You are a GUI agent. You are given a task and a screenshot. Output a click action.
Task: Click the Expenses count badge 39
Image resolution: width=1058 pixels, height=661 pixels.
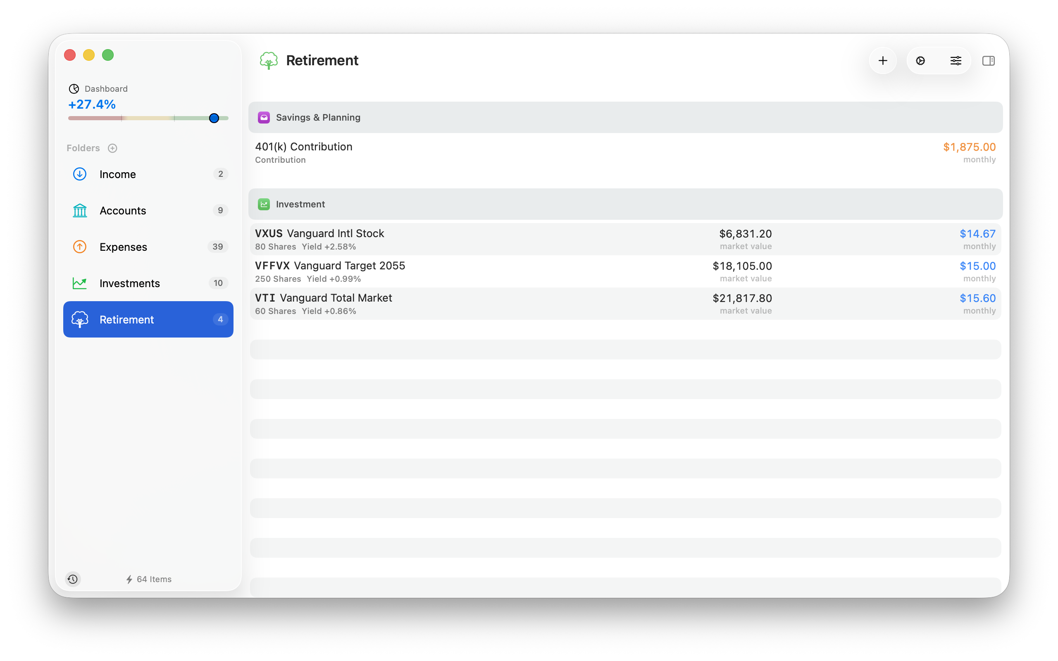pyautogui.click(x=218, y=247)
